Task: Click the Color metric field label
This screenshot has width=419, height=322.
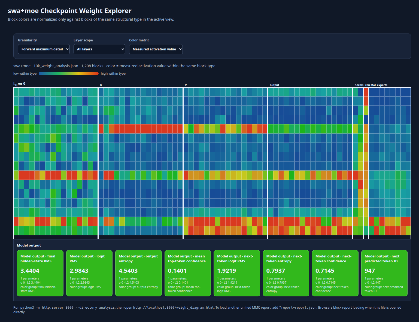Action: 139,40
